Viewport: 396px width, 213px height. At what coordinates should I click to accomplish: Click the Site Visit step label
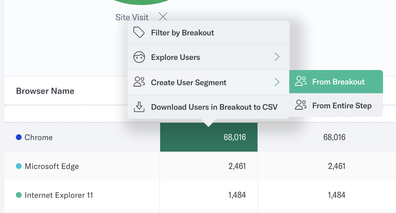(x=132, y=17)
